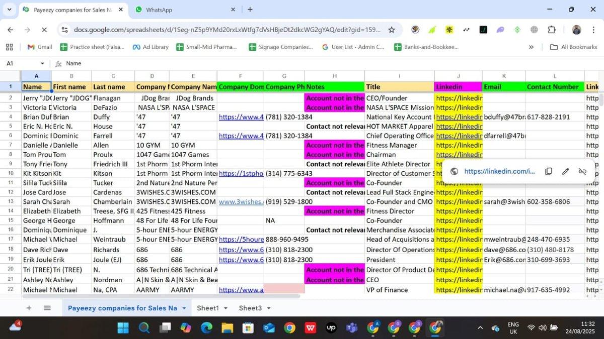Click the yellow star extension icon
This screenshot has height=339, width=604.
(449, 30)
